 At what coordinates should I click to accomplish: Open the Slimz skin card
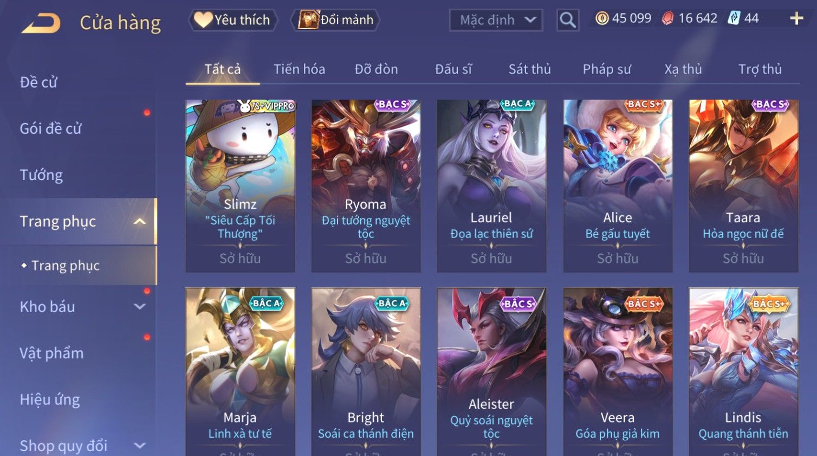240,186
